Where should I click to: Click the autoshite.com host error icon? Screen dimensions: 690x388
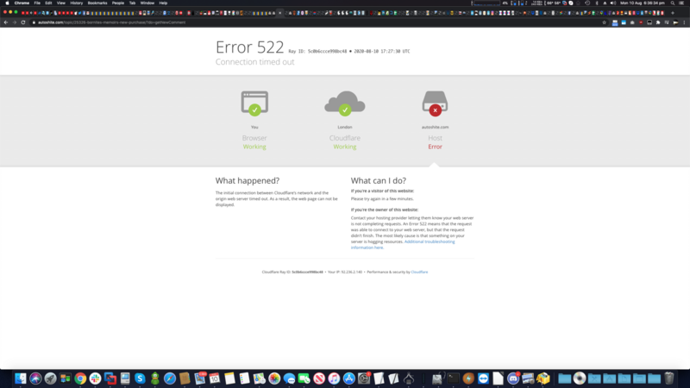[x=435, y=103]
